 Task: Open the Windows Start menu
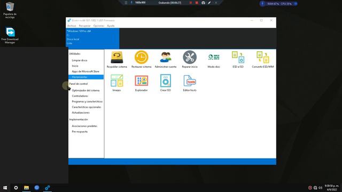coord(5,188)
